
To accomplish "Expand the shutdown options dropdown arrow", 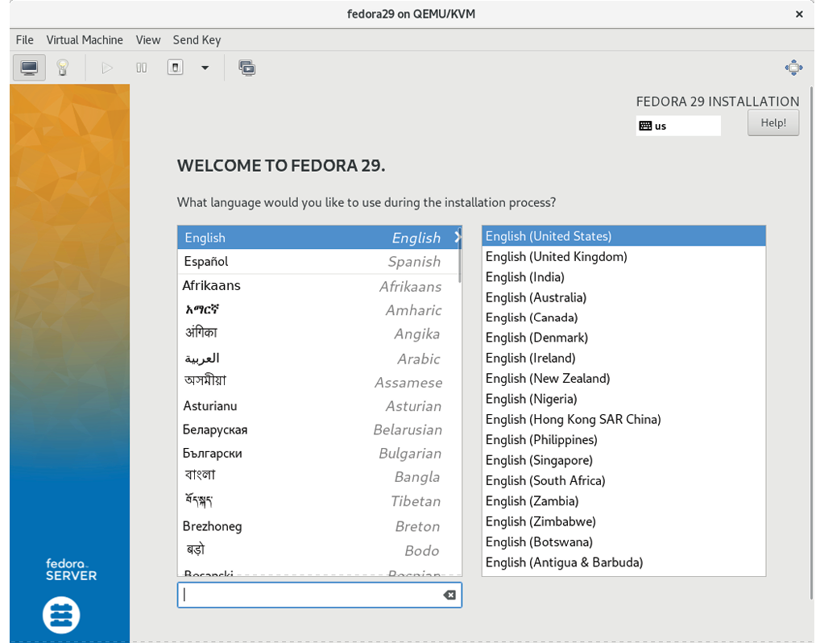I will (x=205, y=68).
